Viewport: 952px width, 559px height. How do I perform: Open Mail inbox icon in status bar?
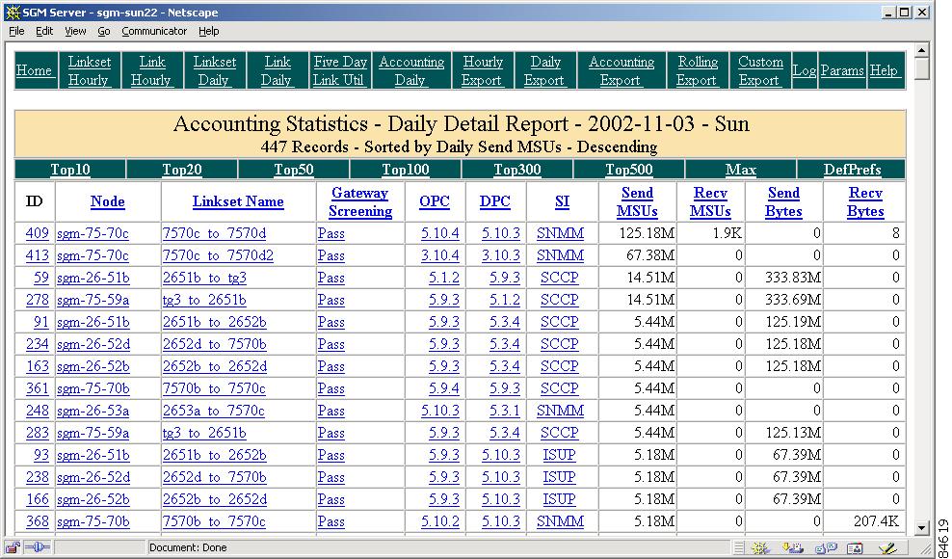point(792,548)
